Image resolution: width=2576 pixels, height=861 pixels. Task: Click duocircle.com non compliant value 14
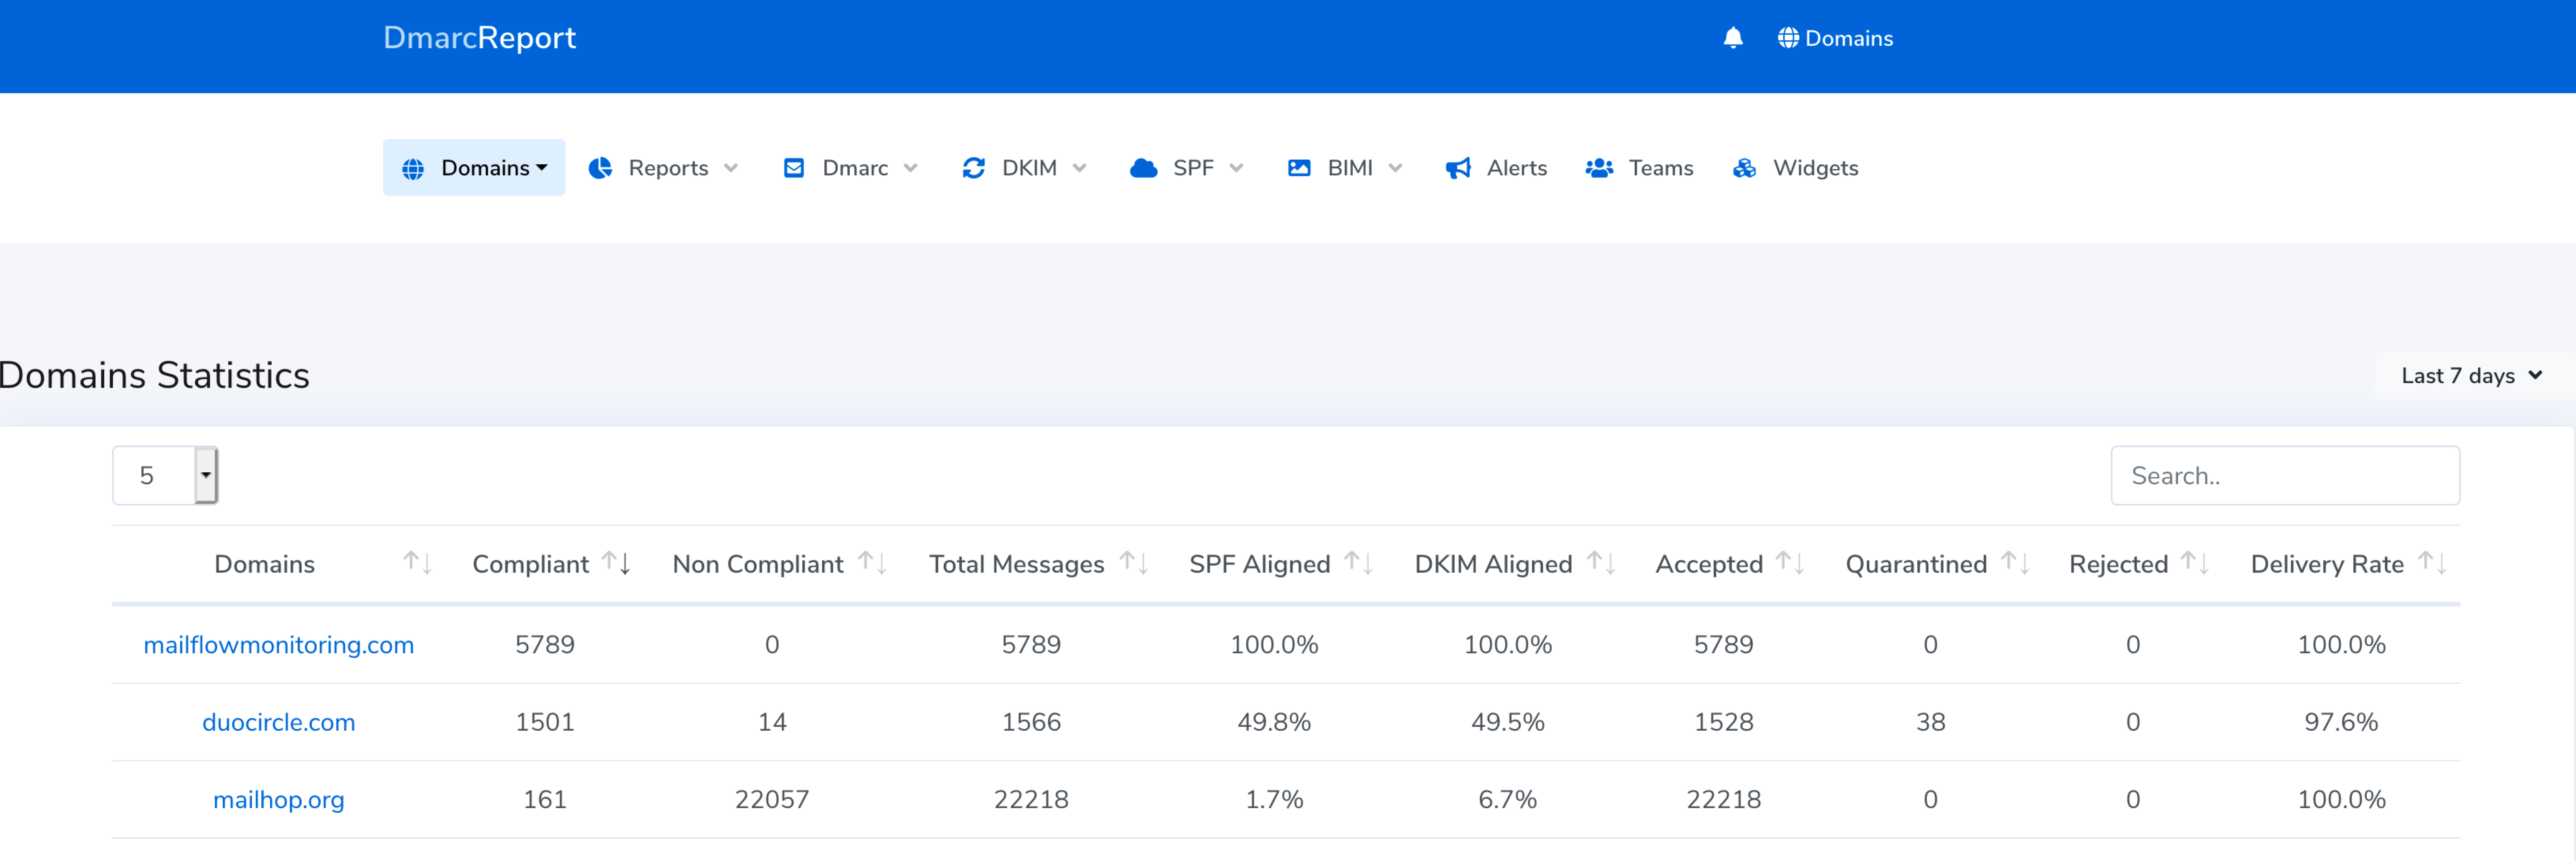coord(772,722)
